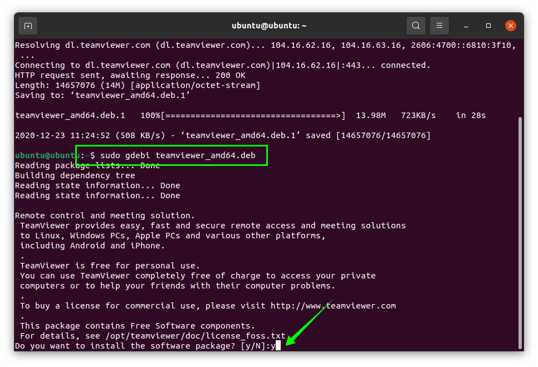Click the ubuntu@ubuntu prompt text
The height and width of the screenshot is (367, 538).
[x=47, y=155]
